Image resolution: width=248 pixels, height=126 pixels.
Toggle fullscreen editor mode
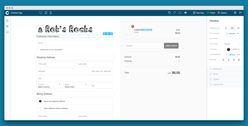tap(180, 13)
